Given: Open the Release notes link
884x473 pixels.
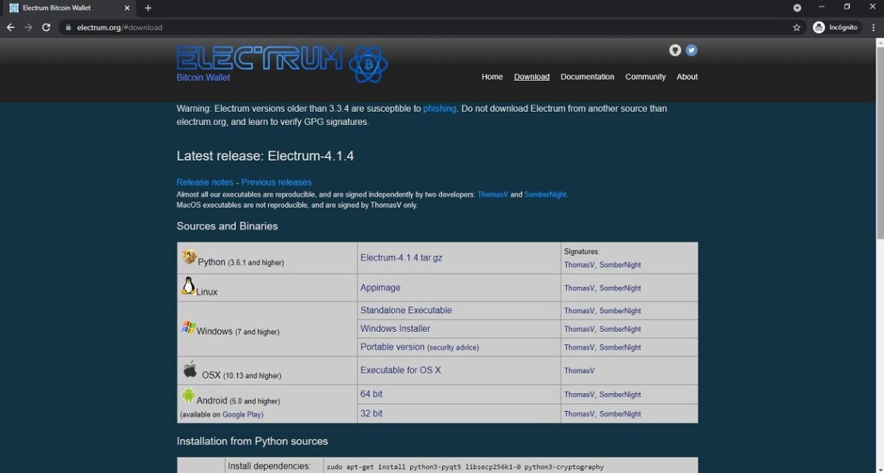Looking at the screenshot, I should point(204,181).
